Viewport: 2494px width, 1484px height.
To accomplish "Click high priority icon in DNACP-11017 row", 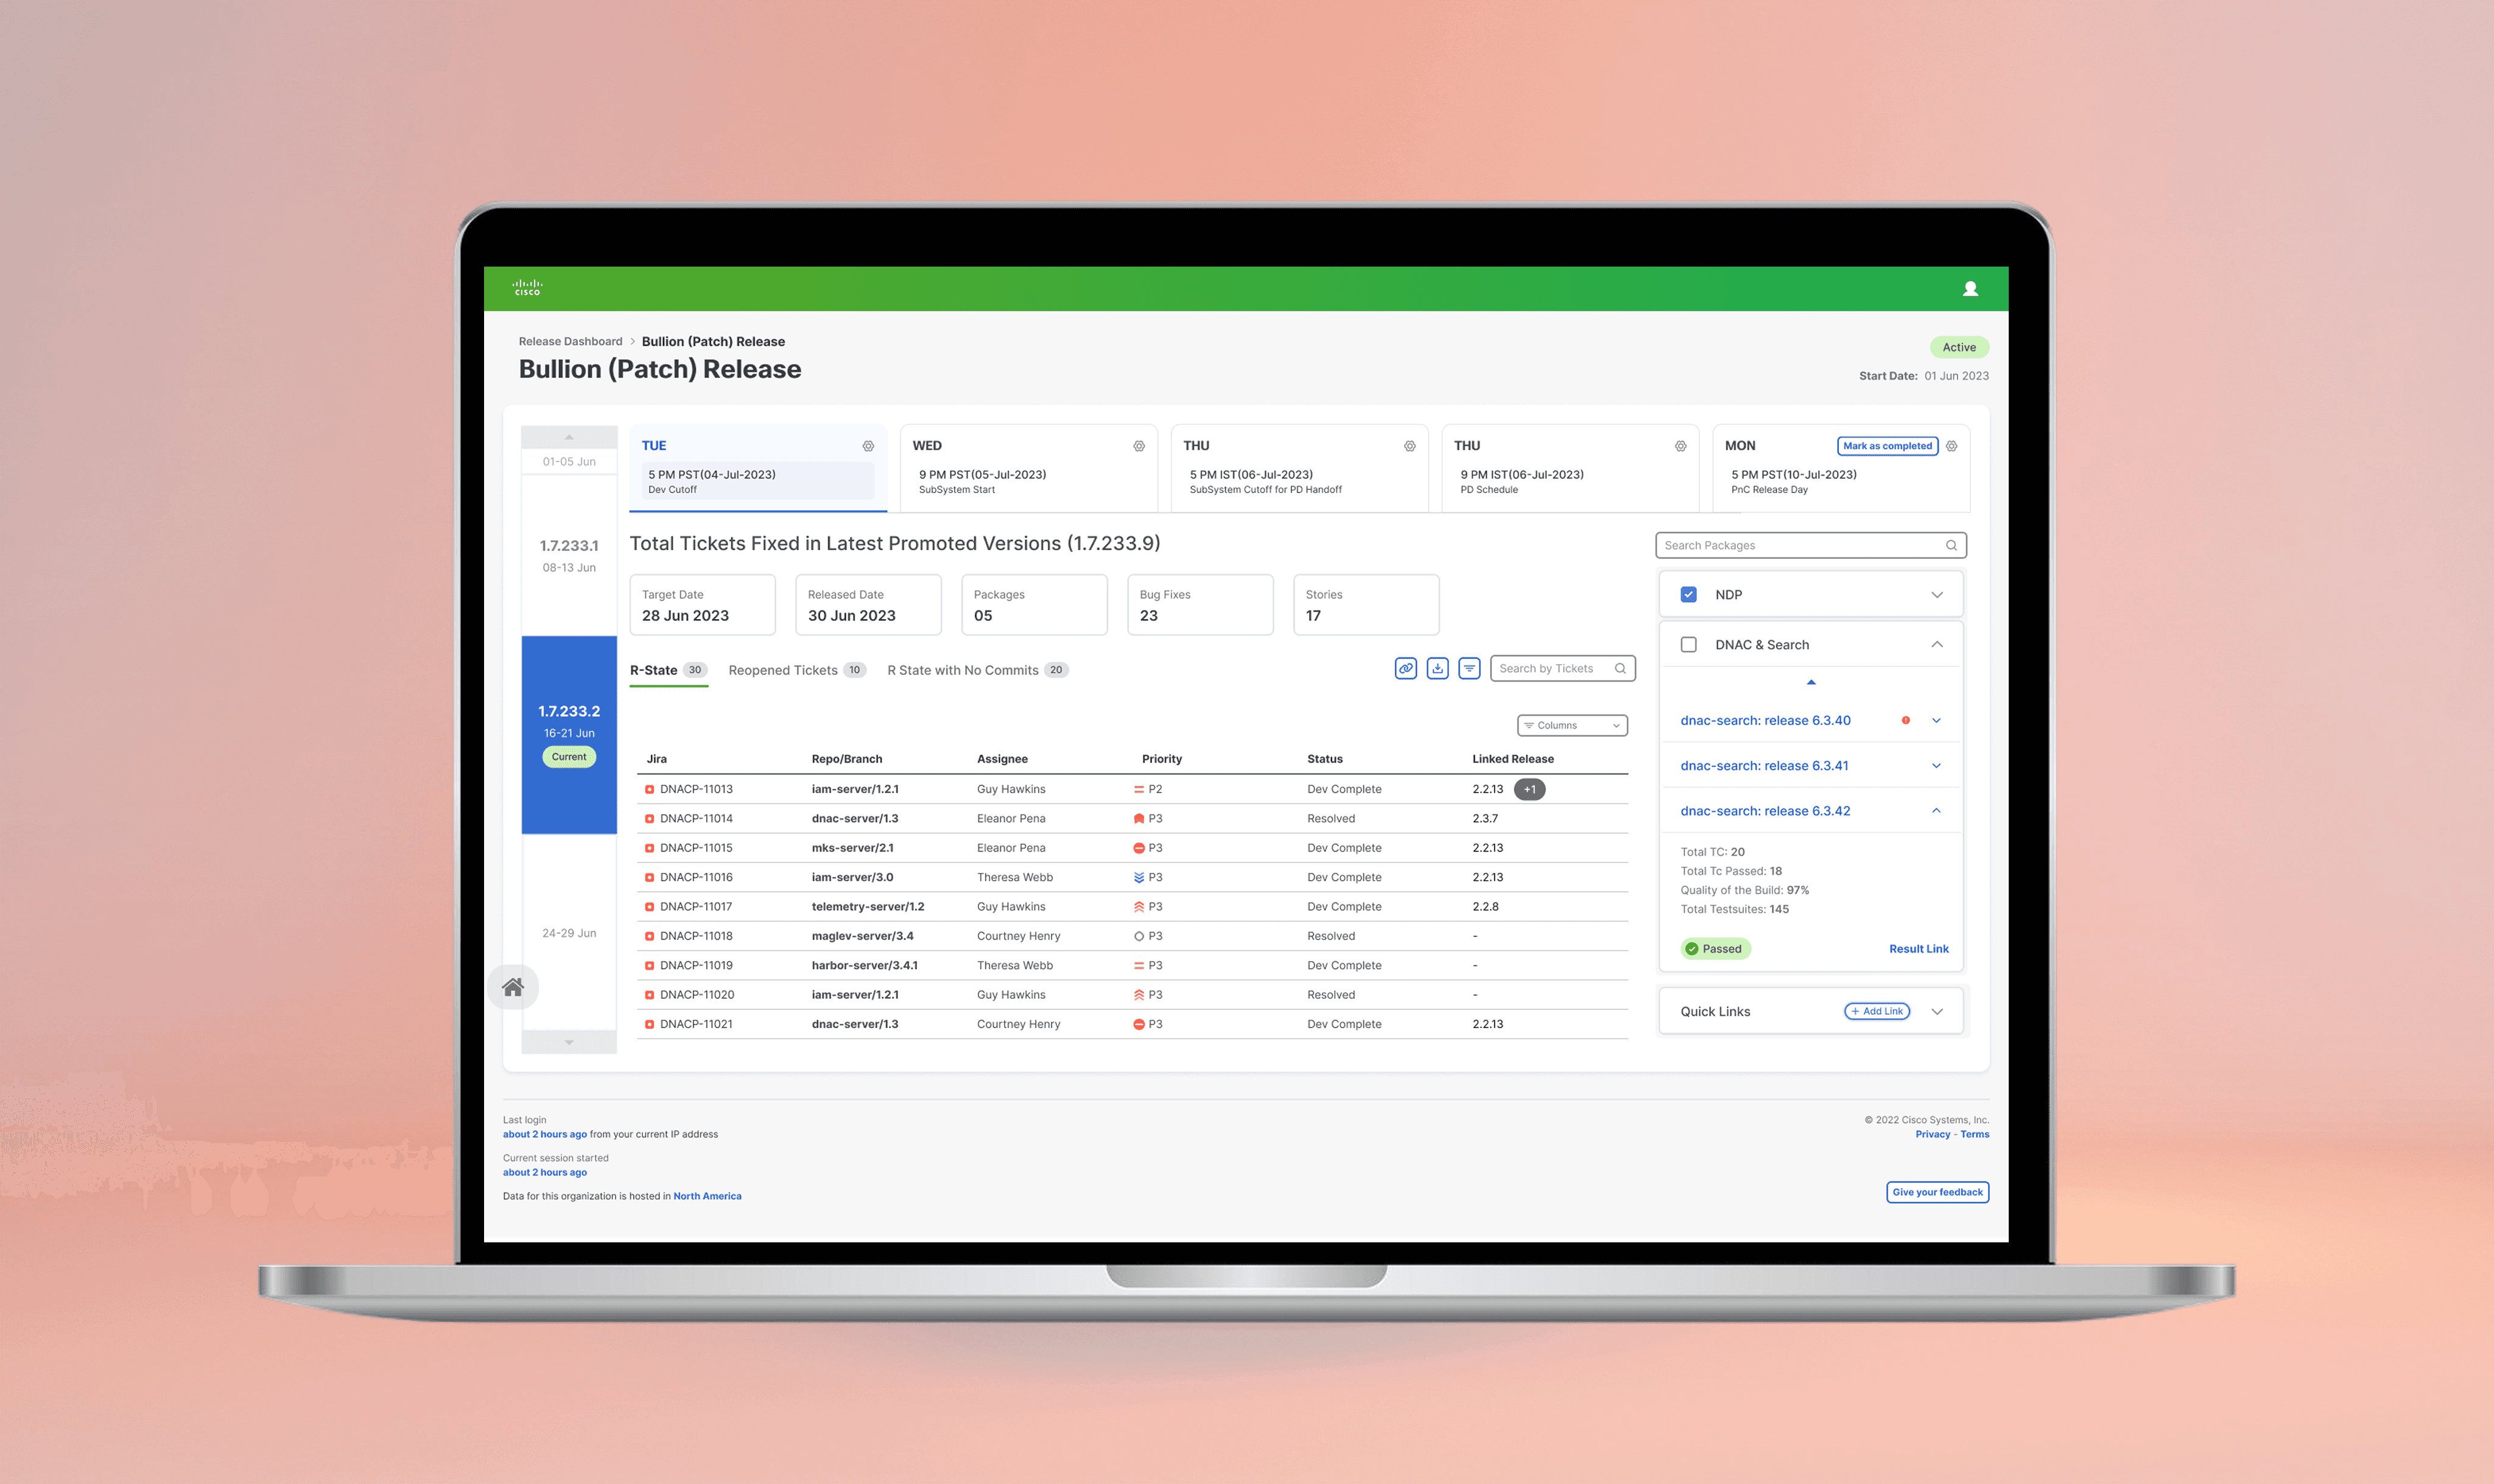I will (1139, 907).
